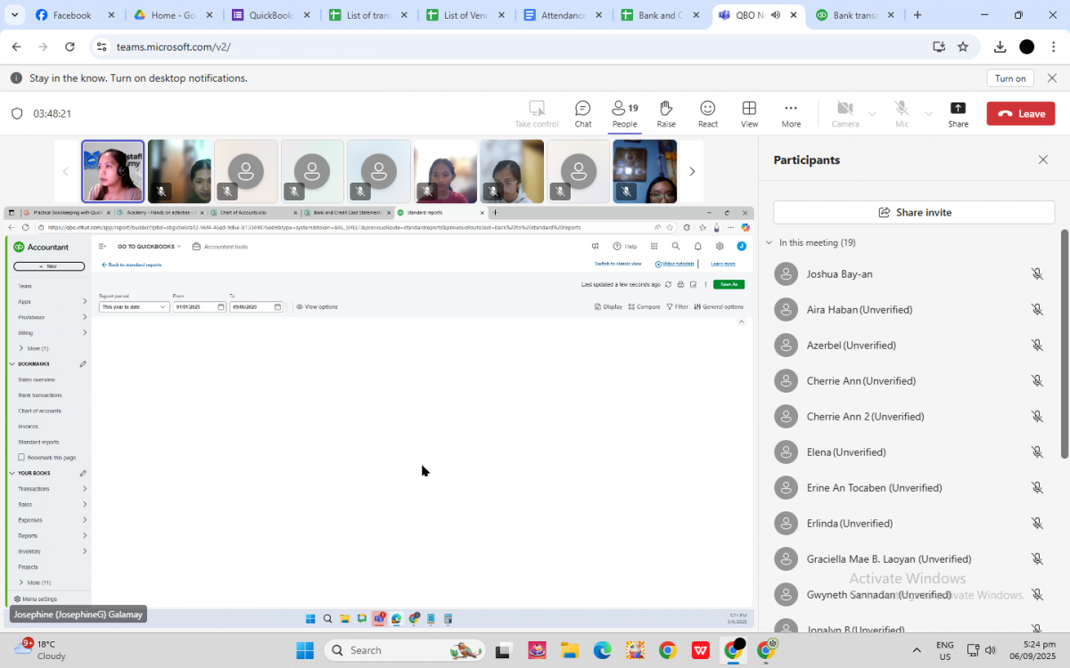Click the red Leave button

tap(1021, 113)
